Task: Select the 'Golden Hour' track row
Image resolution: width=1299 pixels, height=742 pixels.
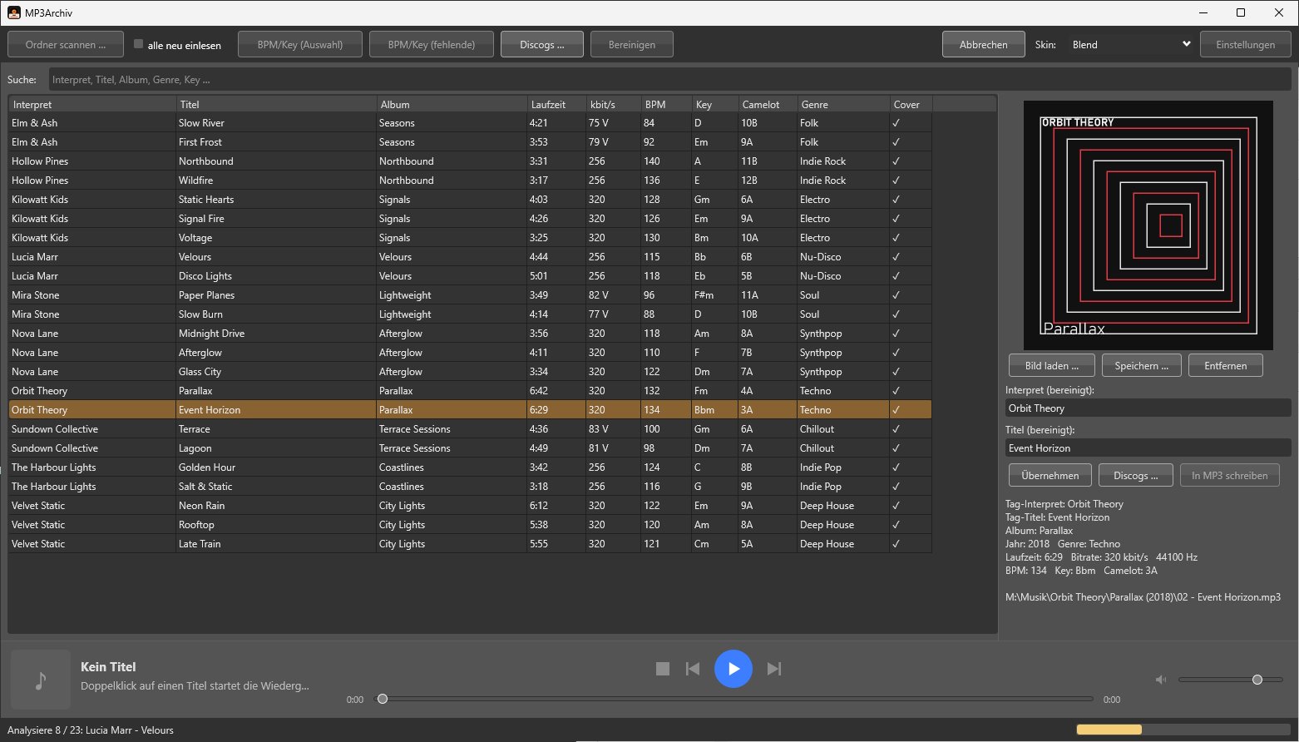Action: [470, 467]
